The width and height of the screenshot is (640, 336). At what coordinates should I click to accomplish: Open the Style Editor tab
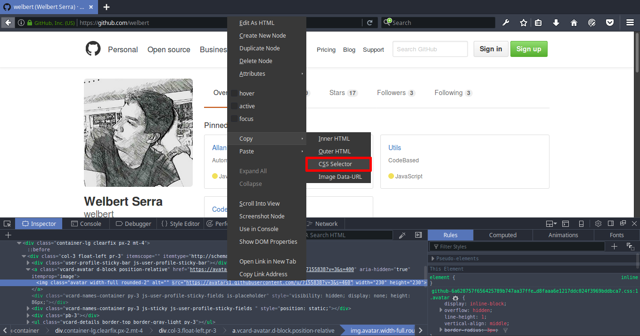click(x=181, y=224)
